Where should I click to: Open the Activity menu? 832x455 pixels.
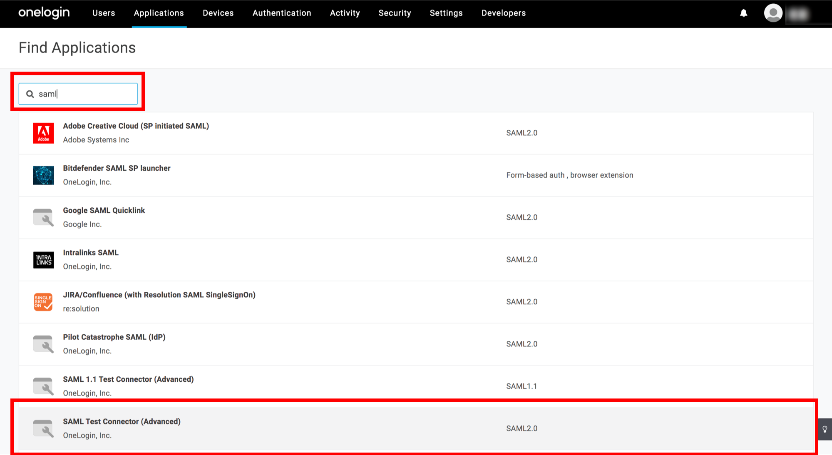(345, 13)
